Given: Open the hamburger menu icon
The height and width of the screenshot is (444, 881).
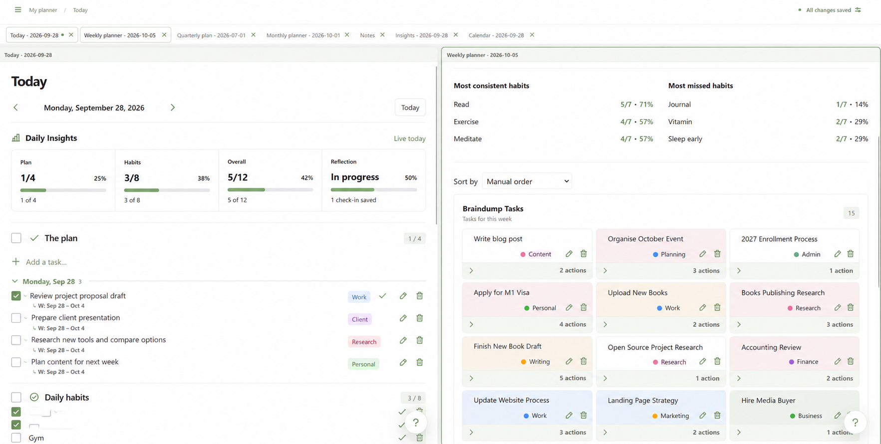Looking at the screenshot, I should pos(18,10).
